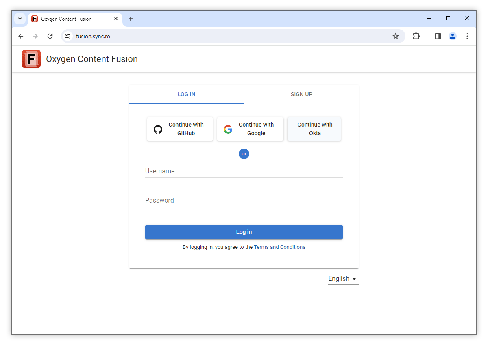
Task: Focus the Username field
Action: click(244, 171)
